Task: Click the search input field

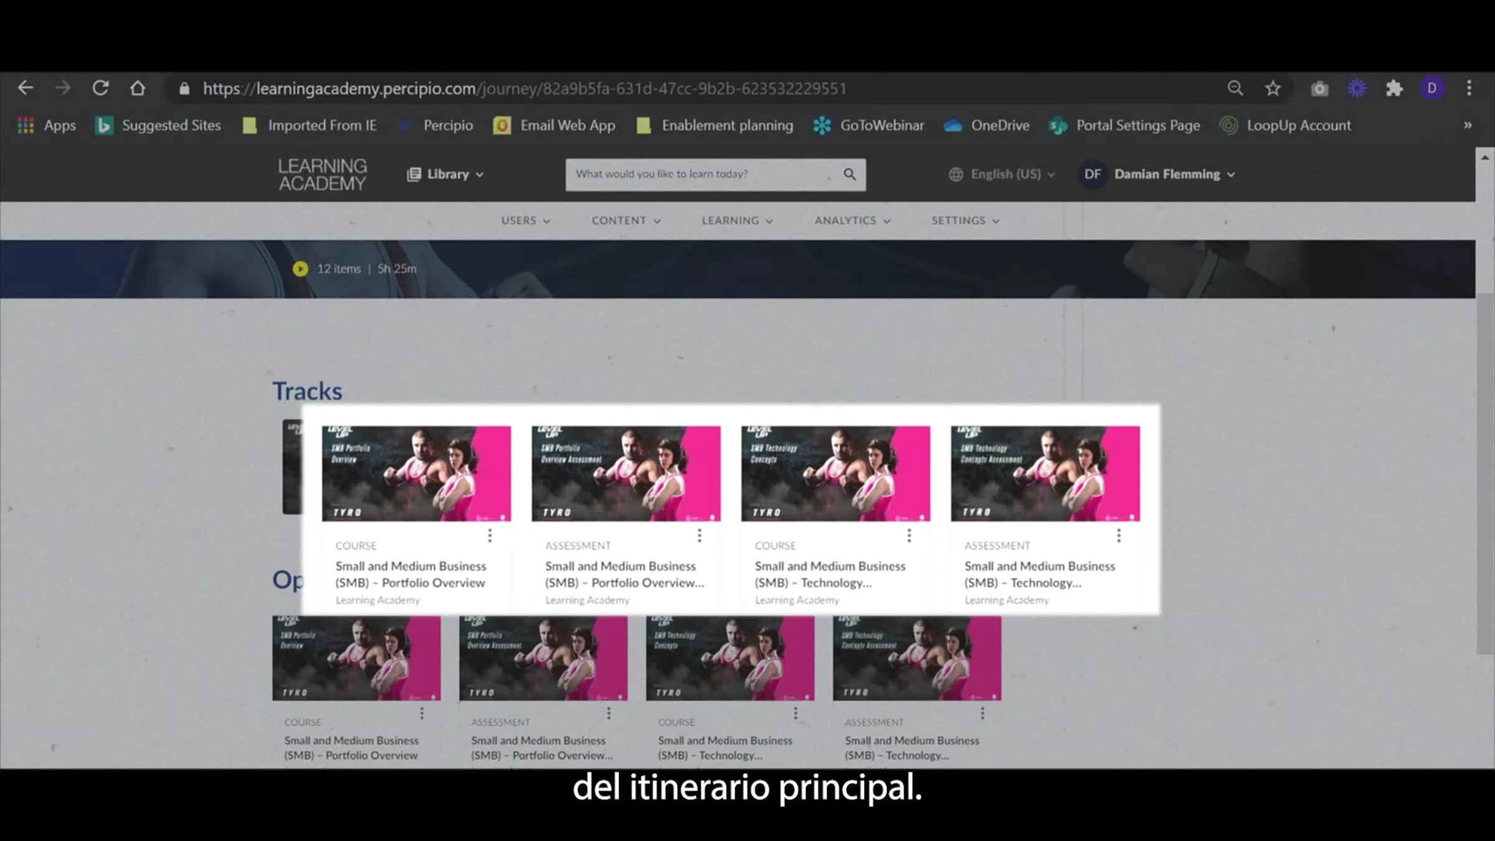Action: [698, 174]
